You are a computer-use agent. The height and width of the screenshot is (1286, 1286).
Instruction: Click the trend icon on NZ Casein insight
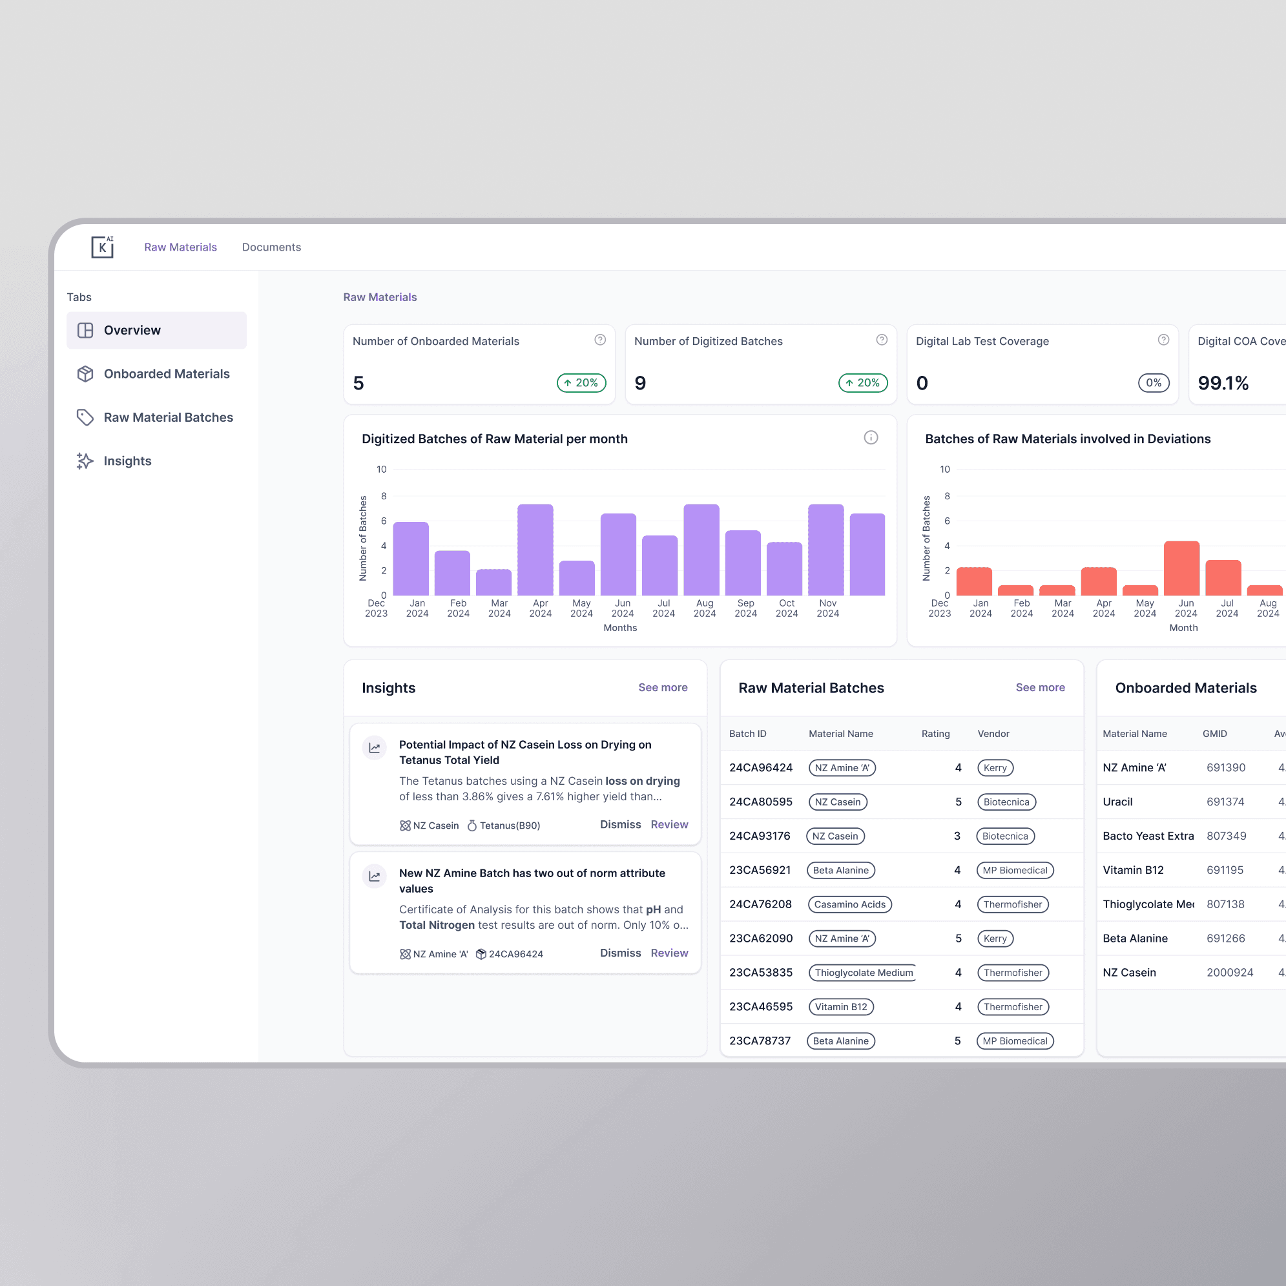[x=374, y=747]
